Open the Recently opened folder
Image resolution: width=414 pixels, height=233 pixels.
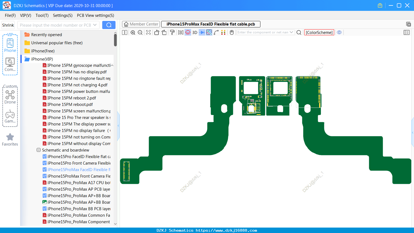[x=46, y=34]
